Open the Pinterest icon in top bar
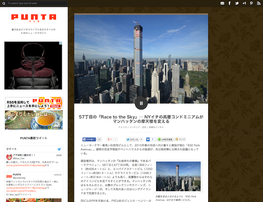This screenshot has width=263, height=202. [x=251, y=3]
